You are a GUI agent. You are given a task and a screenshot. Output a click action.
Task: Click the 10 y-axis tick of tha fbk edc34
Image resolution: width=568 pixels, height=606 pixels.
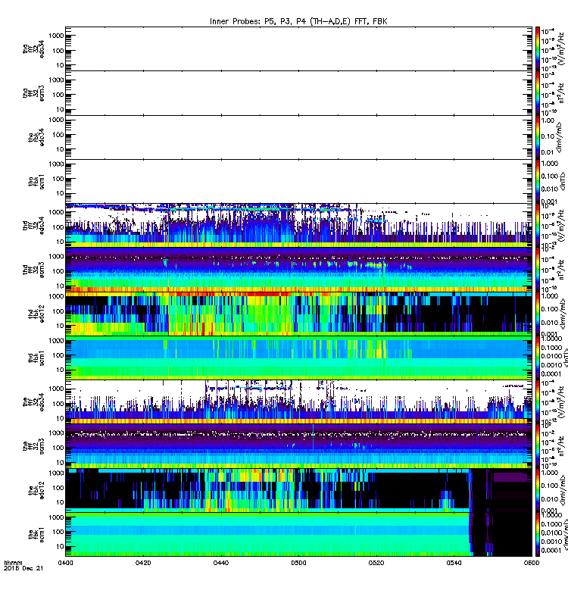[60, 149]
